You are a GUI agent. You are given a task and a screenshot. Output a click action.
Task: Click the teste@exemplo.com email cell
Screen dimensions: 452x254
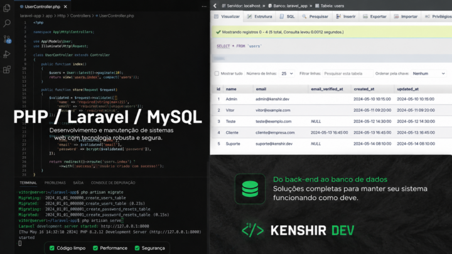273,122
